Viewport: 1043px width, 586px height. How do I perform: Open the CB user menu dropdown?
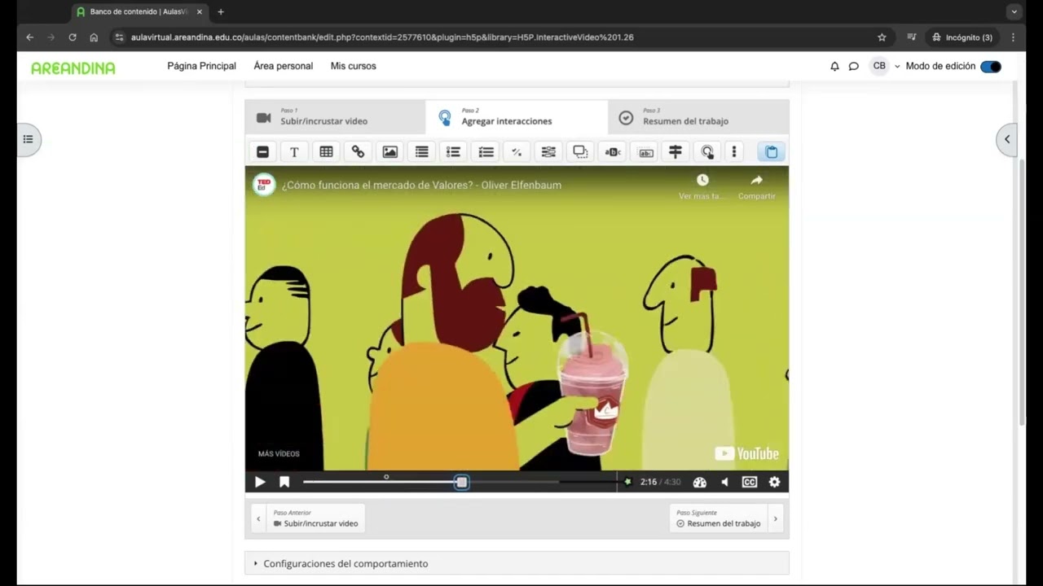pos(885,67)
